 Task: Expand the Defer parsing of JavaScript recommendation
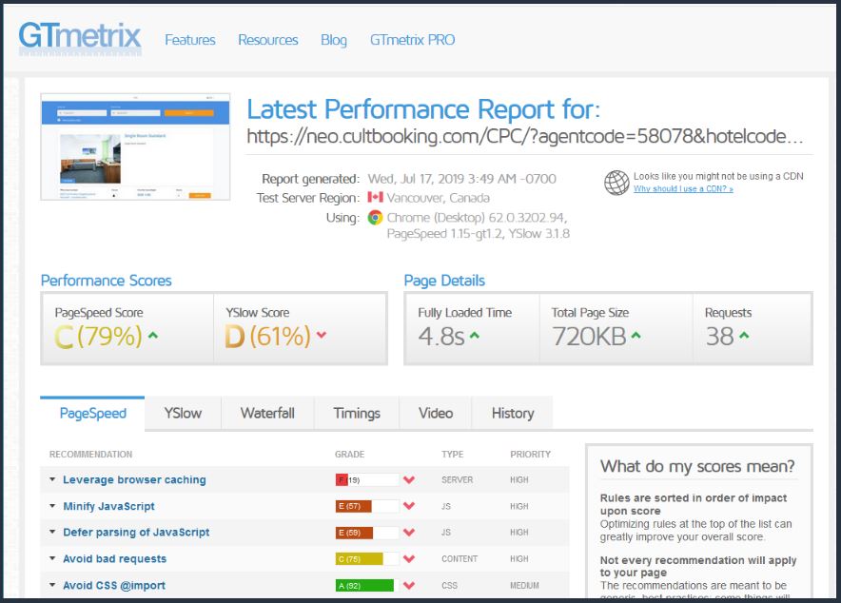coord(52,532)
